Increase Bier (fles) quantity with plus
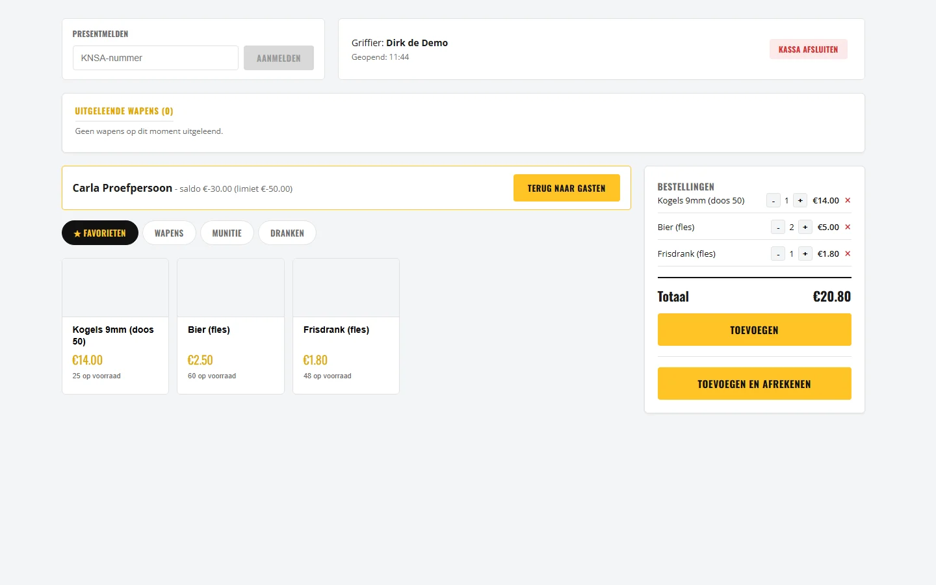The width and height of the screenshot is (936, 585). click(x=805, y=227)
